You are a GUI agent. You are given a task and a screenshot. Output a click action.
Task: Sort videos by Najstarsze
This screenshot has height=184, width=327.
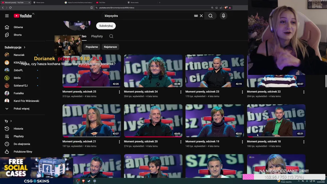[x=110, y=47]
